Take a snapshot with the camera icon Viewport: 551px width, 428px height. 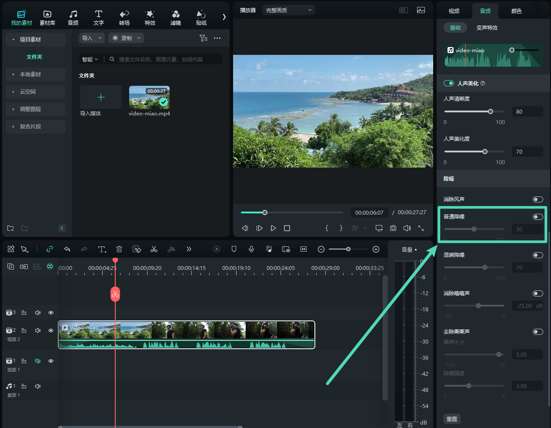[x=393, y=228]
